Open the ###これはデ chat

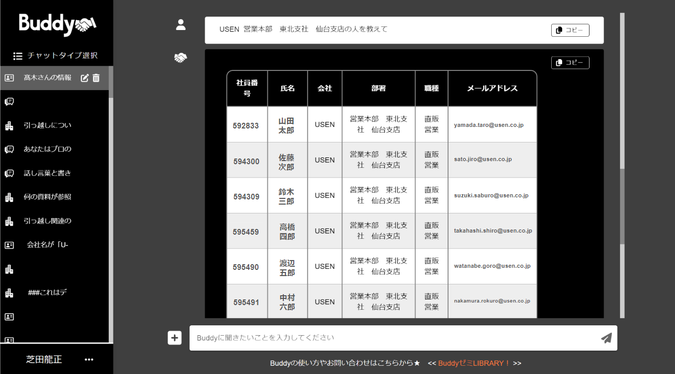coord(48,292)
